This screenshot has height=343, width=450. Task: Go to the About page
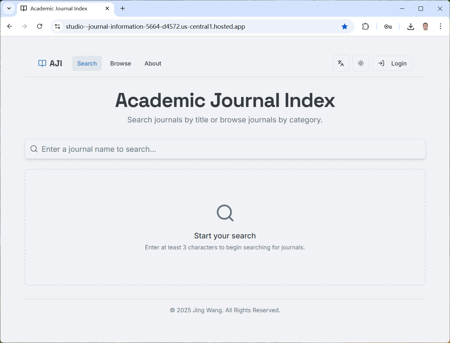pyautogui.click(x=153, y=63)
